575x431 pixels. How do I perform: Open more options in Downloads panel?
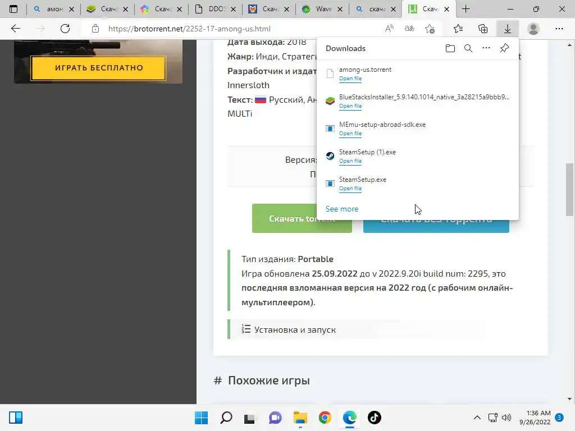click(x=486, y=48)
